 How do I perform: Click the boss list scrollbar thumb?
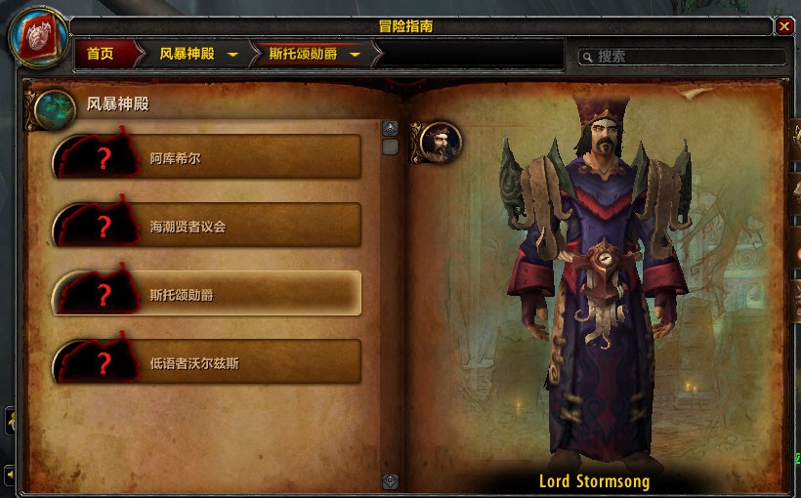click(391, 147)
